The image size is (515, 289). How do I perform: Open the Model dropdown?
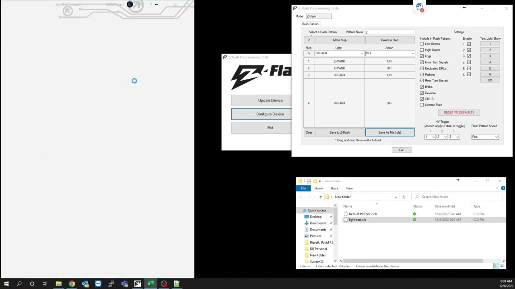[319, 16]
